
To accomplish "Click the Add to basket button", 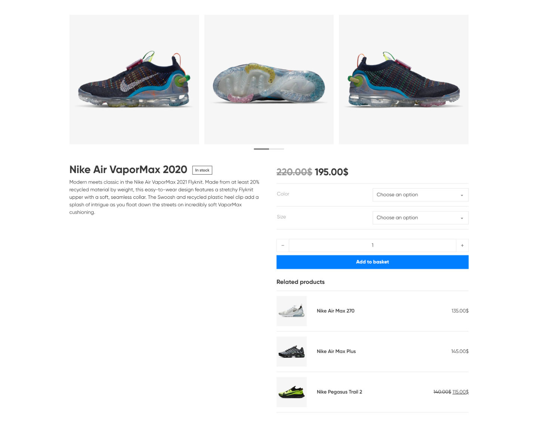I will click(x=372, y=262).
